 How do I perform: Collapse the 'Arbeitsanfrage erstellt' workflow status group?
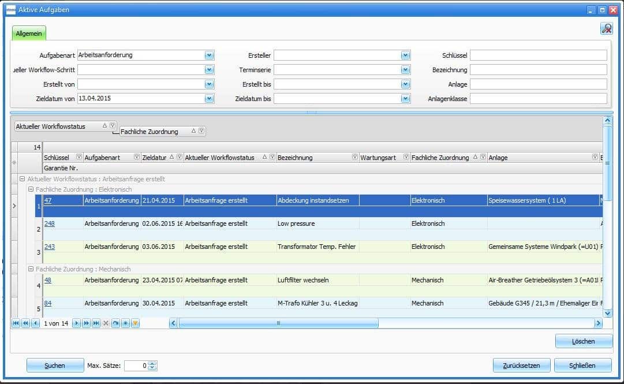point(23,179)
